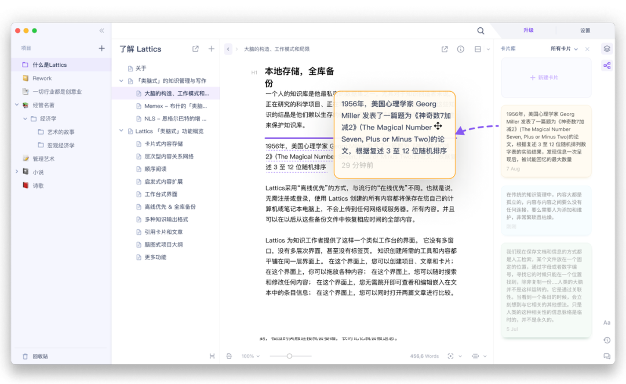Toggle the card library panel icon
626x384 pixels.
[607, 49]
